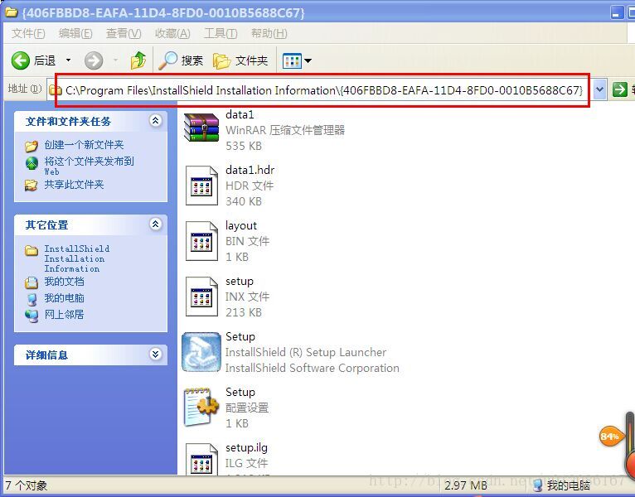Click the publish-to-Web globe icon
The height and width of the screenshot is (497, 635).
pyautogui.click(x=32, y=162)
